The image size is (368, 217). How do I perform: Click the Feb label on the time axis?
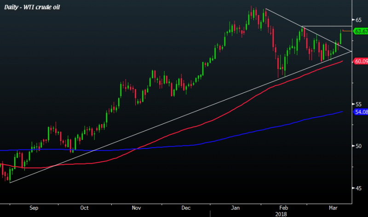tap(284, 208)
